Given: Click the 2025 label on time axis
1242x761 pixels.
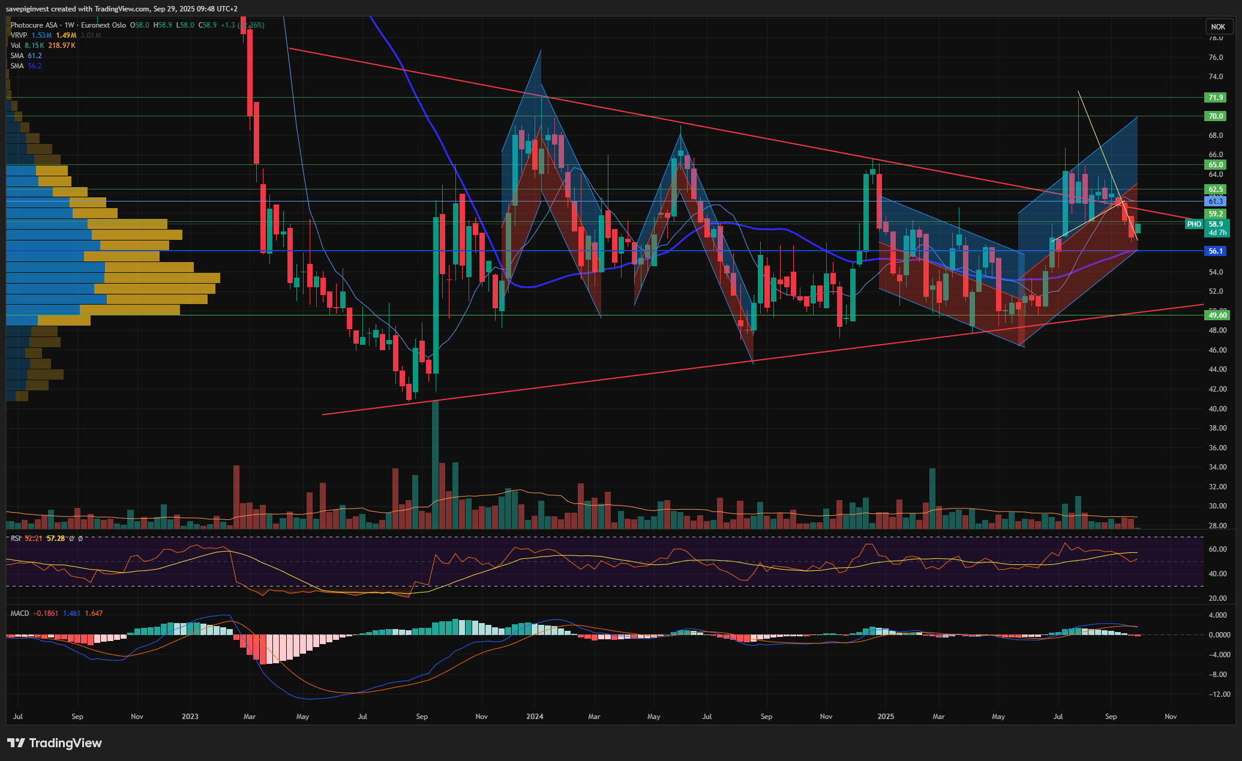Looking at the screenshot, I should 886,717.
